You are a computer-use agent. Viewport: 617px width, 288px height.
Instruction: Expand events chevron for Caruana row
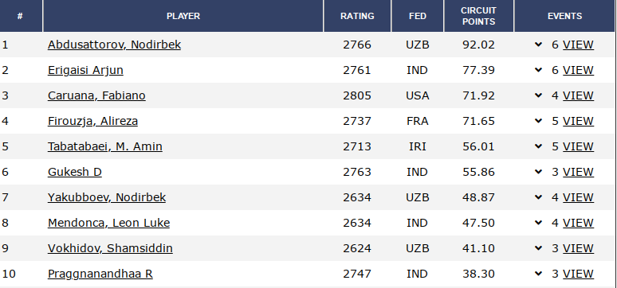[539, 95]
